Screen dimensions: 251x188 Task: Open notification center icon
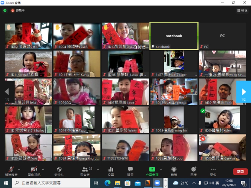243,183
